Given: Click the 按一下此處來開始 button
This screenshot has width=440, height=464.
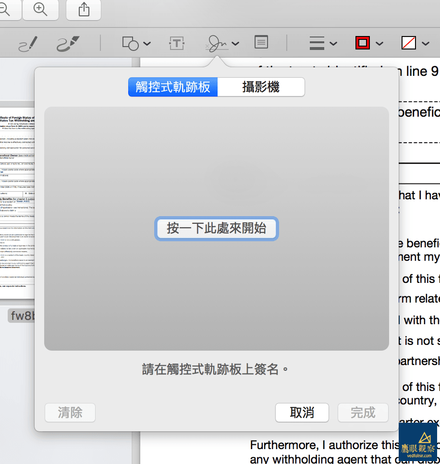Looking at the screenshot, I should pos(217,228).
